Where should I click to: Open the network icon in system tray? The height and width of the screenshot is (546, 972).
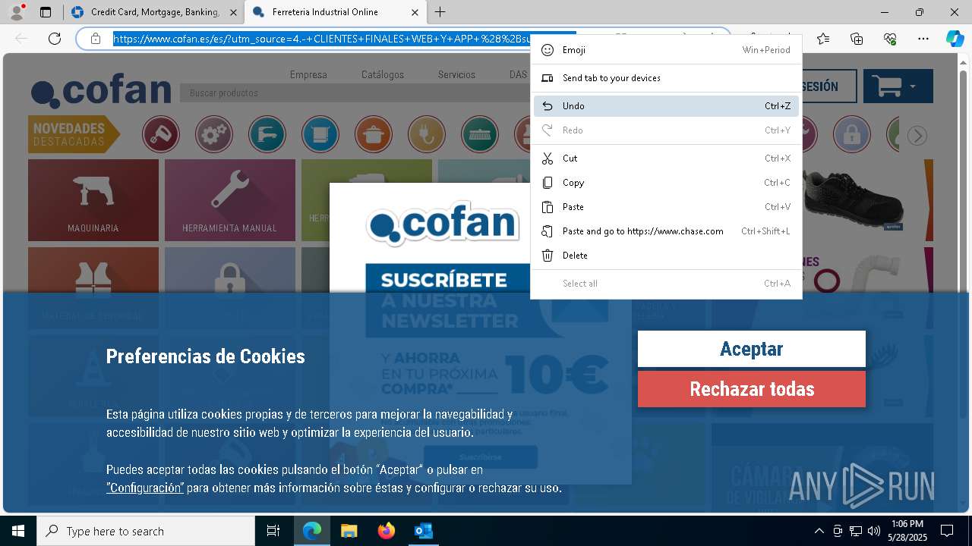coord(856,531)
